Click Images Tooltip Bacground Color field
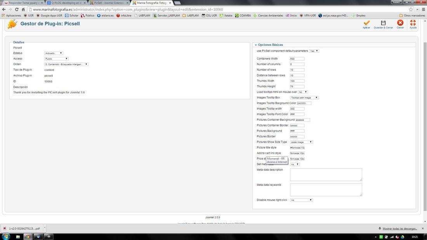Viewport: 427px width, 240px height. point(304,103)
